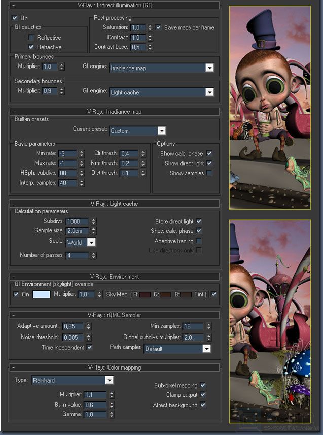The width and height of the screenshot is (323, 435).
Task: Click the Nrm thresh spinner arrows
Action: 143,163
